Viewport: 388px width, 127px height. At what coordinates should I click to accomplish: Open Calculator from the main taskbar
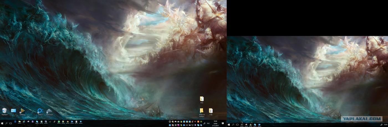tap(76, 121)
